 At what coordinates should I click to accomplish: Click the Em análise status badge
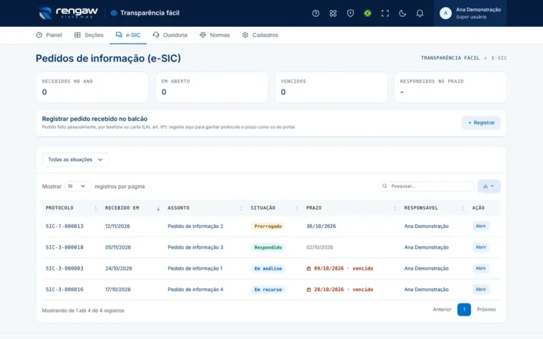[x=268, y=268]
